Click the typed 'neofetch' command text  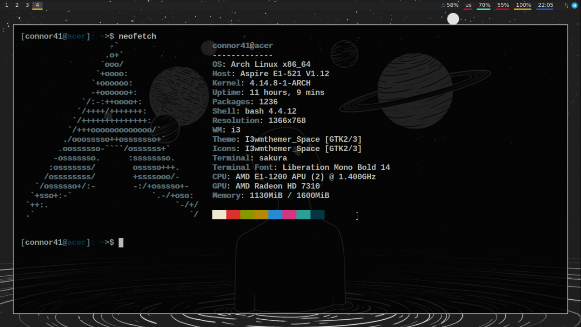(138, 36)
